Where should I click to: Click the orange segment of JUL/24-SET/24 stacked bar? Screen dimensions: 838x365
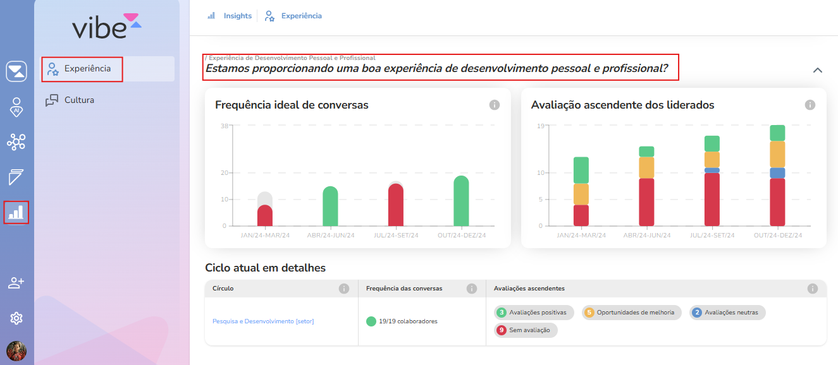pos(712,160)
